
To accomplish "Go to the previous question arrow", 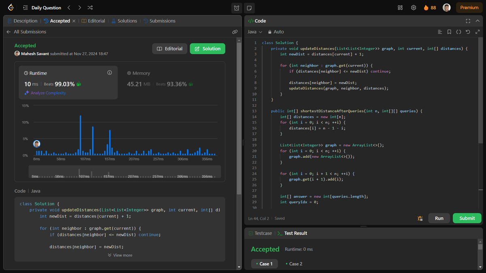I will (x=69, y=8).
